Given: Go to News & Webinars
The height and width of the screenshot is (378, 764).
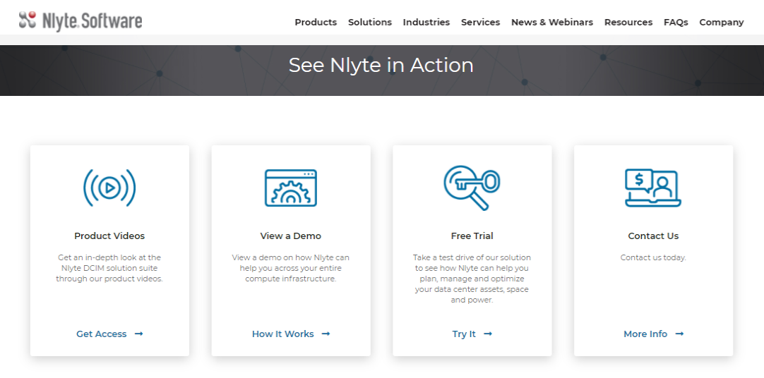Looking at the screenshot, I should (551, 23).
